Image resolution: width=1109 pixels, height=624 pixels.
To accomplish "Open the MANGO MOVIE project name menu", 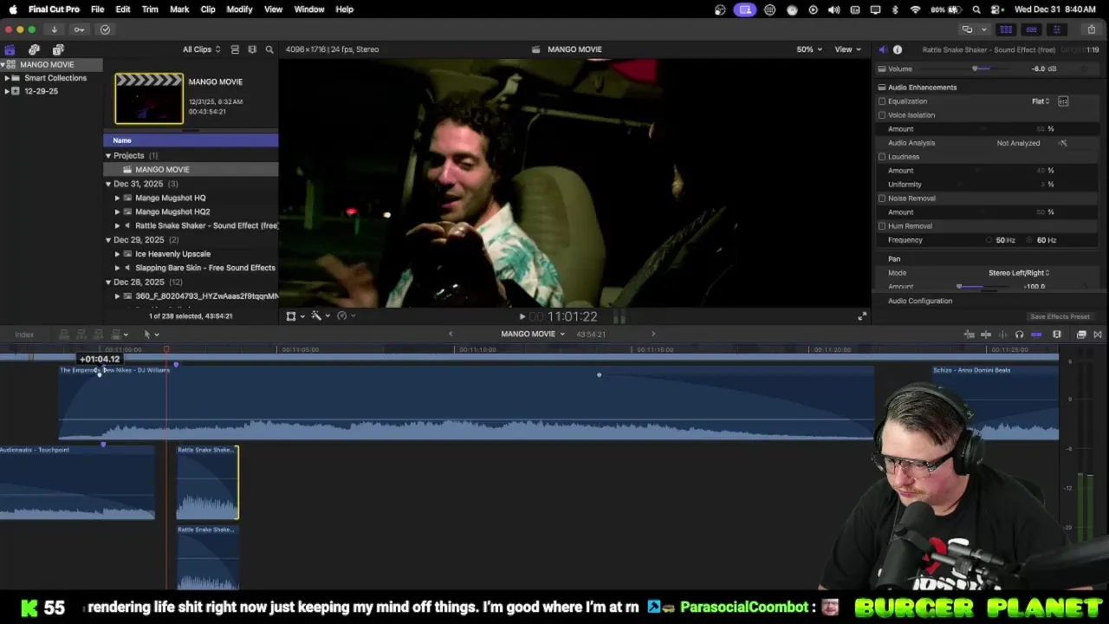I will 532,335.
